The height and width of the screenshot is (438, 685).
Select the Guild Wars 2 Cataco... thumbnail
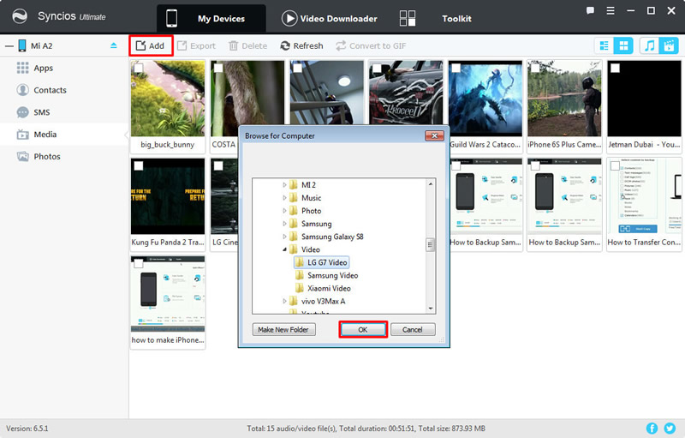tap(485, 99)
